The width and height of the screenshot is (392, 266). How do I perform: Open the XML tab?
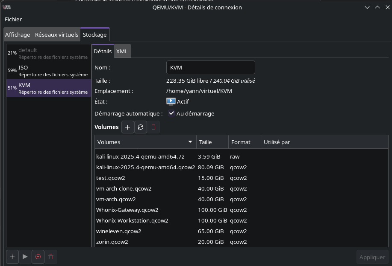(x=122, y=51)
